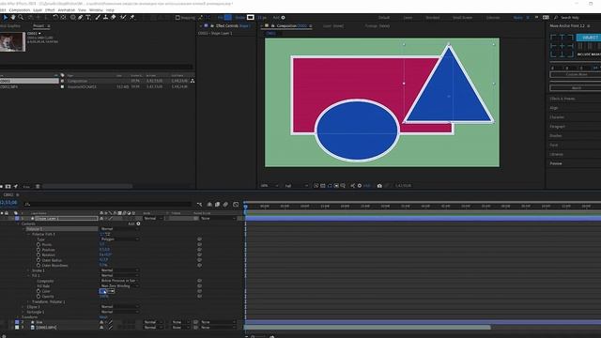Open the Composition menu
This screenshot has width=601, height=338.
tap(20, 10)
